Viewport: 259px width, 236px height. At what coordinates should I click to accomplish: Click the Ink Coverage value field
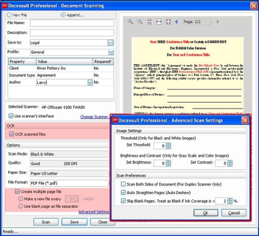coord(221,201)
